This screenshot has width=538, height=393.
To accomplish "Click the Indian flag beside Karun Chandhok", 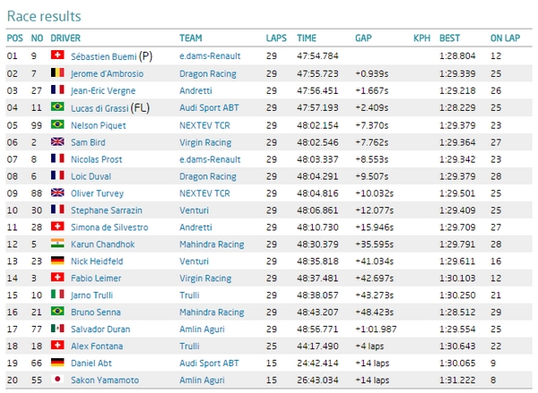I will coord(57,243).
